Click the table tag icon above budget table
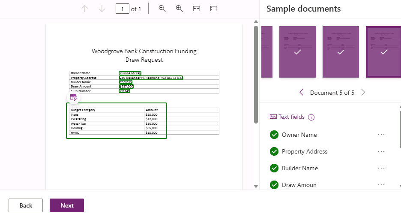Image resolution: width=401 pixels, height=214 pixels. (x=73, y=97)
